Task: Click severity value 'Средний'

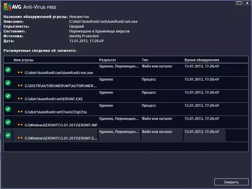Action: tap(77, 26)
